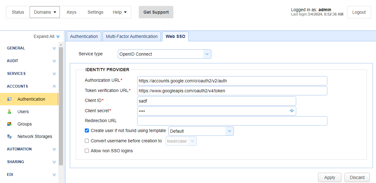The height and width of the screenshot is (183, 376).
Task: Collapse the ACCOUNTS sidebar section
Action: pyautogui.click(x=54, y=86)
